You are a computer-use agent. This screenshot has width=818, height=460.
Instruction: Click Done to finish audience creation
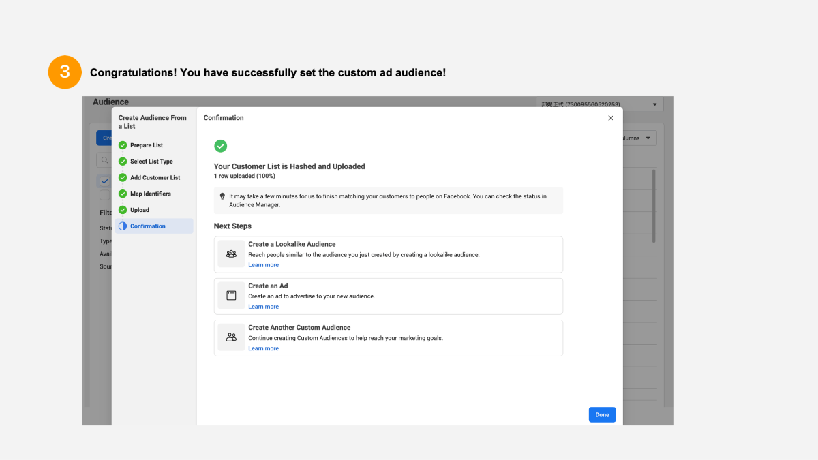pos(602,414)
